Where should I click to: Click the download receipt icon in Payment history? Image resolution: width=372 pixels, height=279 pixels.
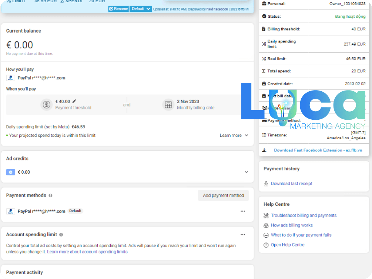pos(266,184)
